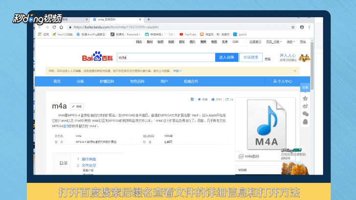Open 图片 in Baidu top navigation
This screenshot has width=356, height=200.
point(193,42)
